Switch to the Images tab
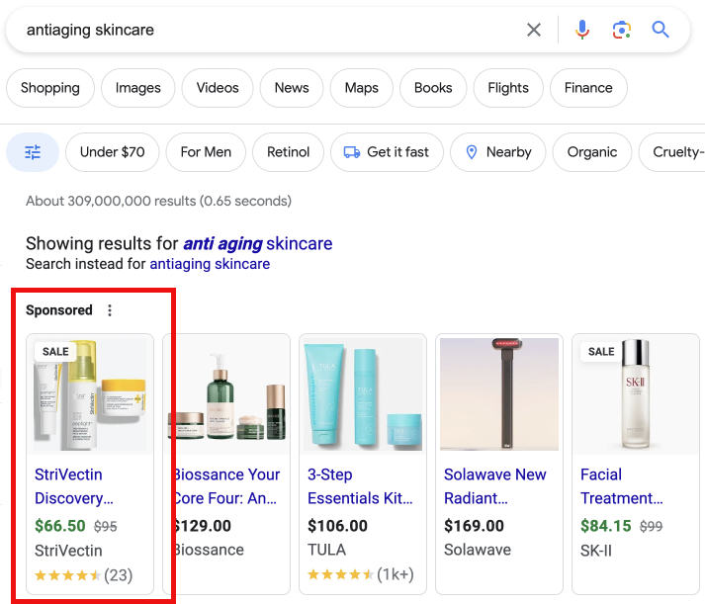705x604 pixels. (138, 88)
